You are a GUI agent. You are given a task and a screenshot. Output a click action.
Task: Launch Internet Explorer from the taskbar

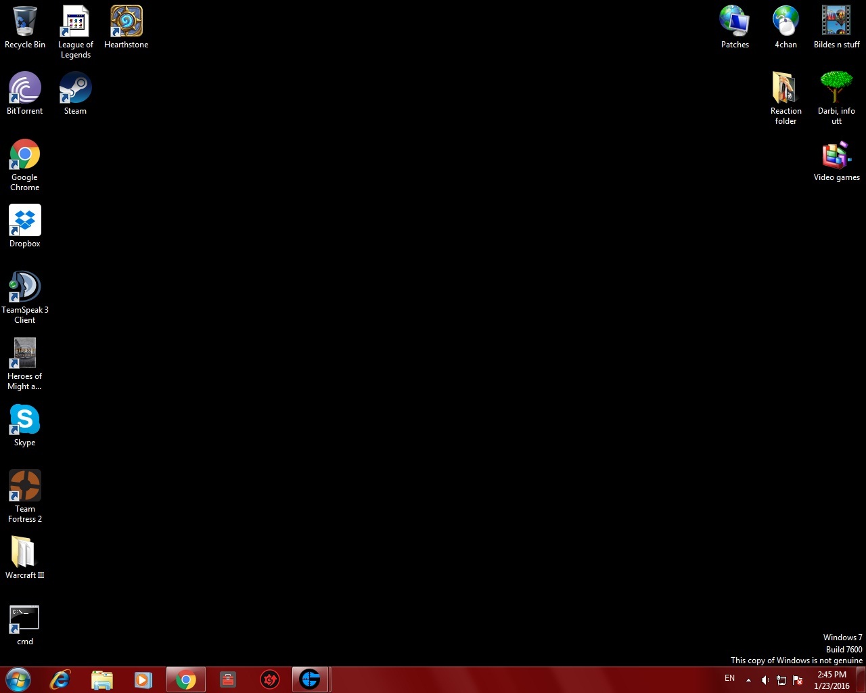[60, 679]
